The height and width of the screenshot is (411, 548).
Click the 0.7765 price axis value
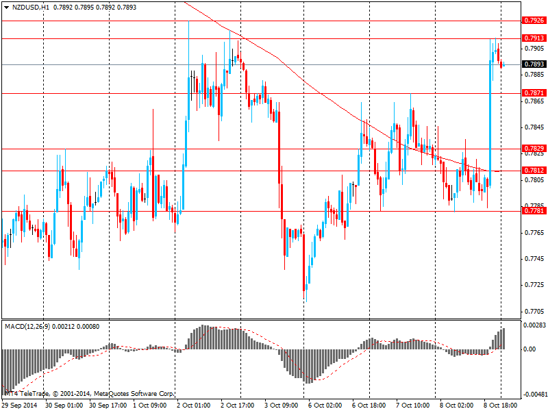[534, 232]
